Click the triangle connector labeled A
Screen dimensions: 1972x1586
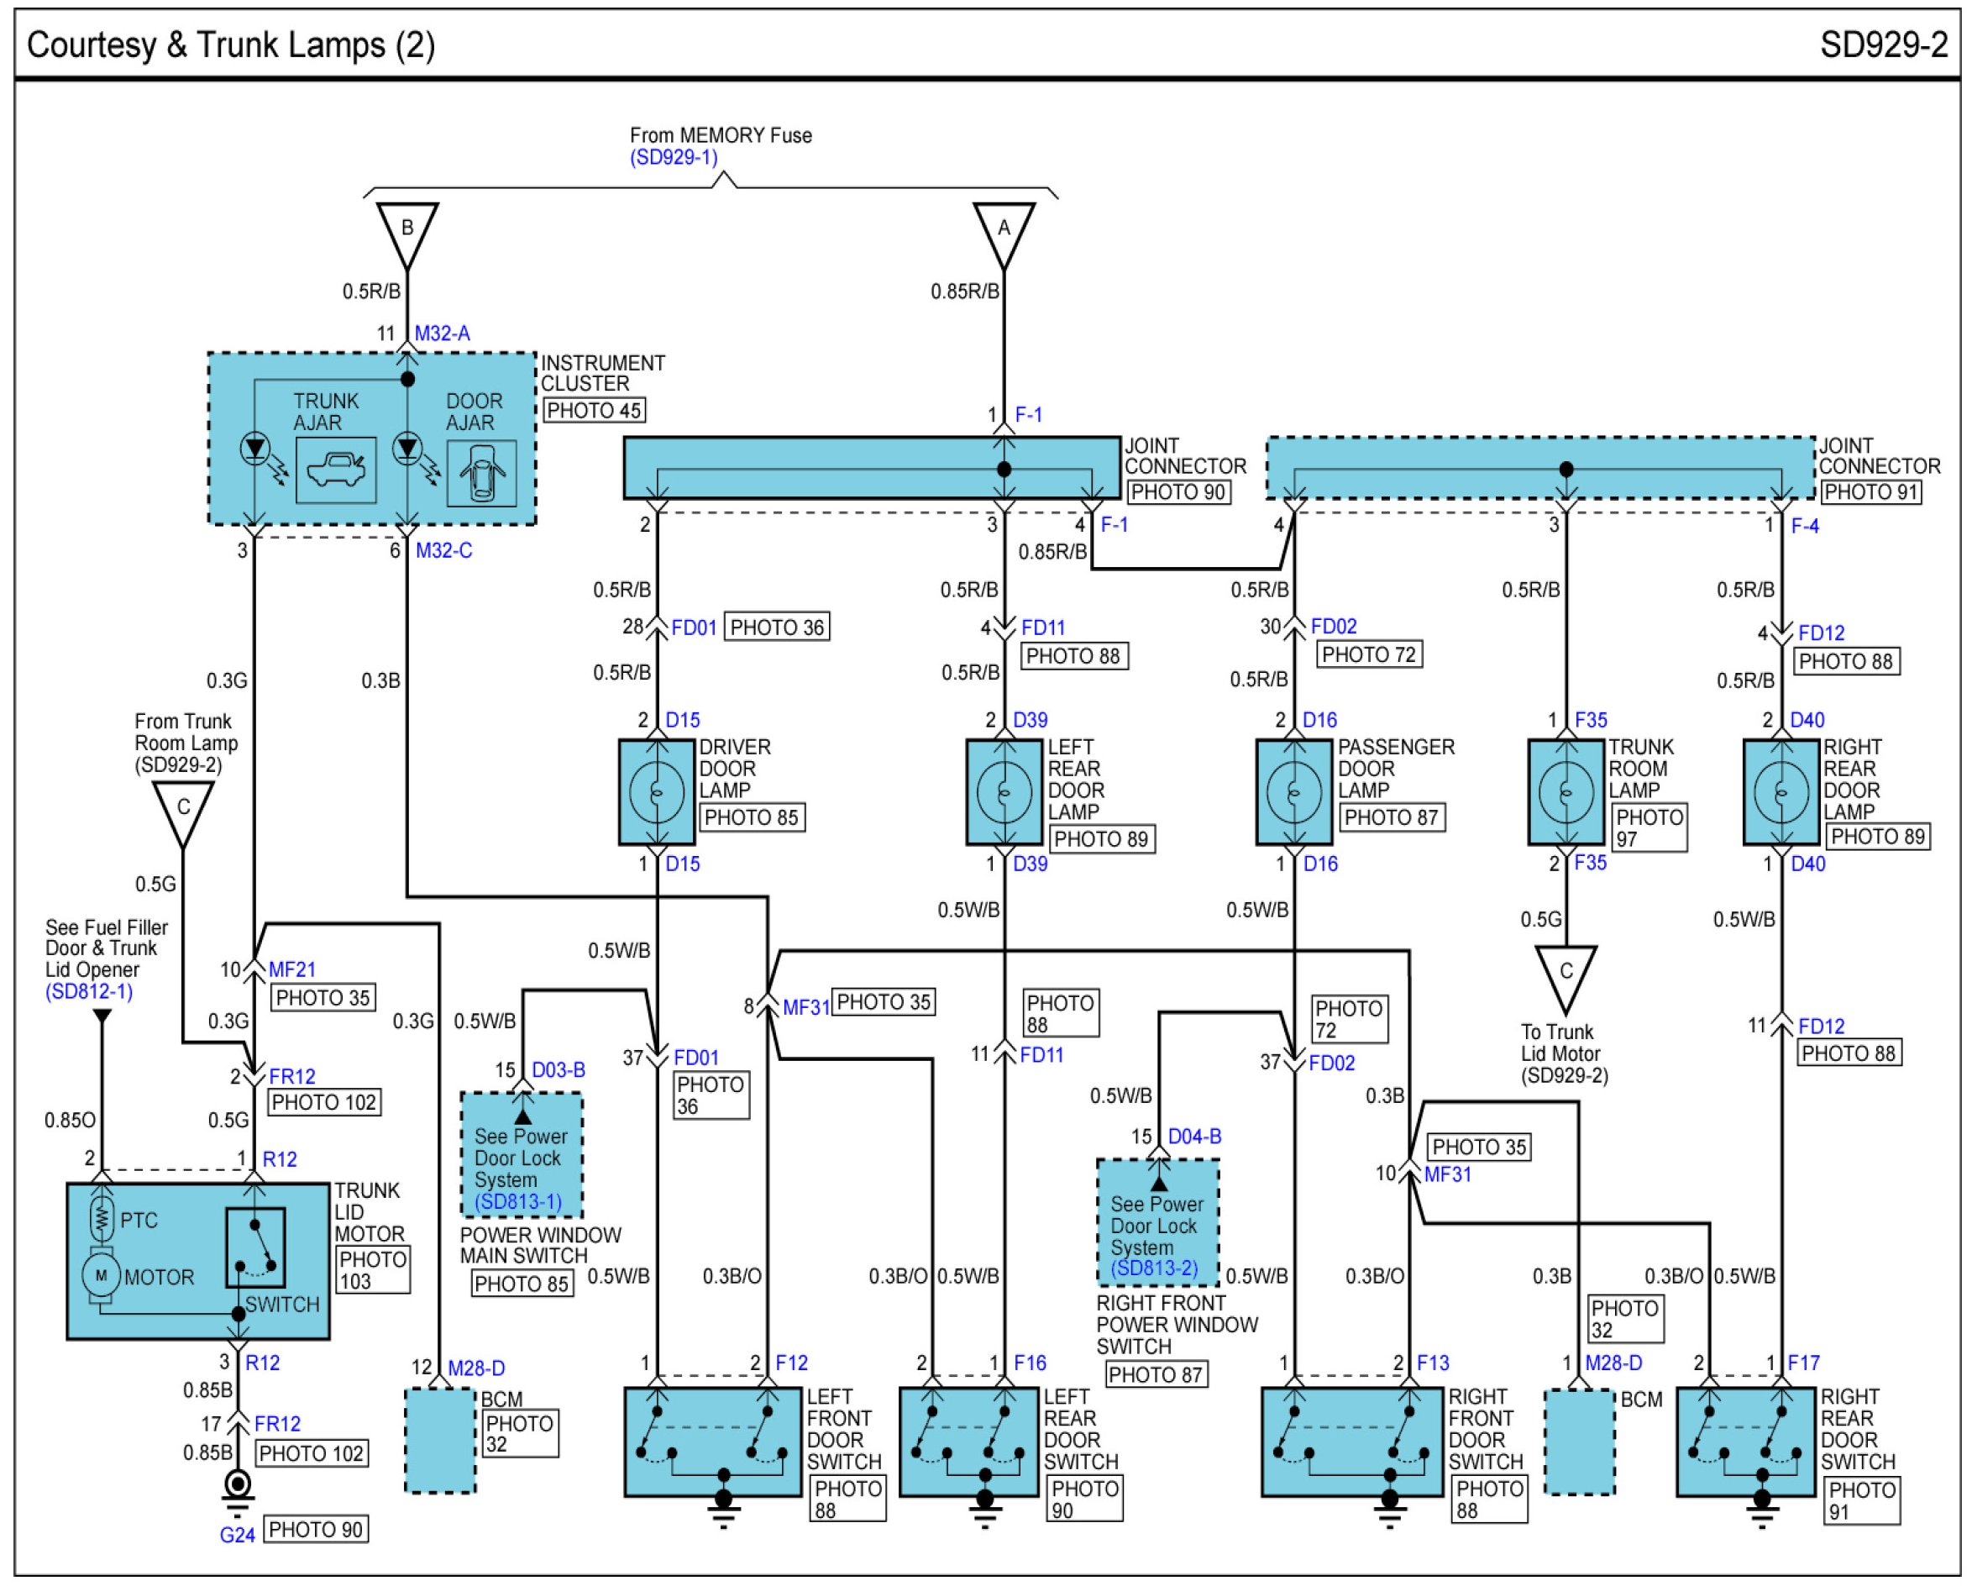point(1004,228)
